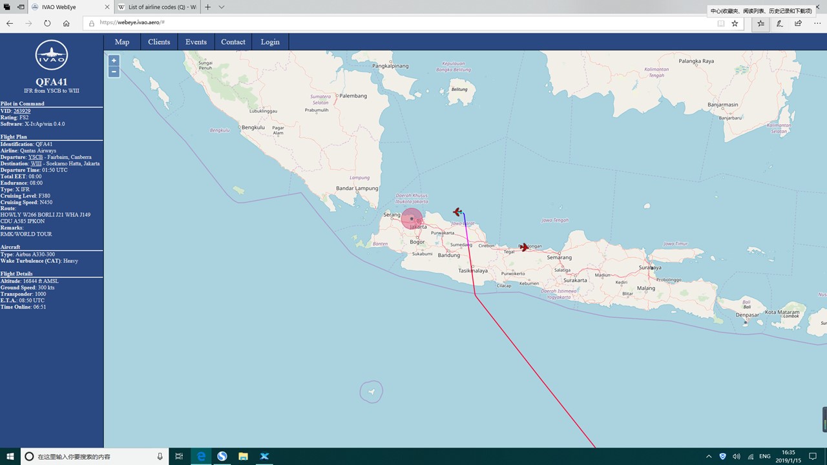Switch to IVAO WebEye tab
The height and width of the screenshot is (465, 827).
(71, 7)
